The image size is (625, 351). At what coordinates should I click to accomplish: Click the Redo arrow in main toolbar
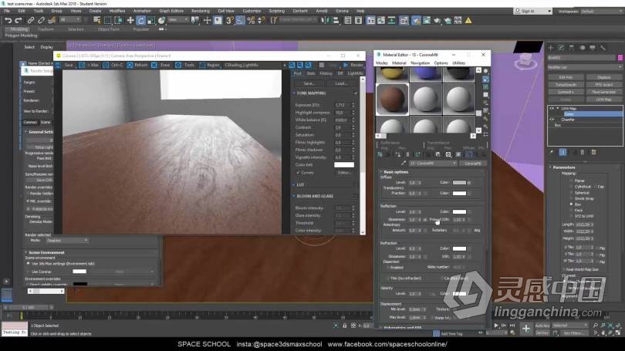click(x=19, y=20)
